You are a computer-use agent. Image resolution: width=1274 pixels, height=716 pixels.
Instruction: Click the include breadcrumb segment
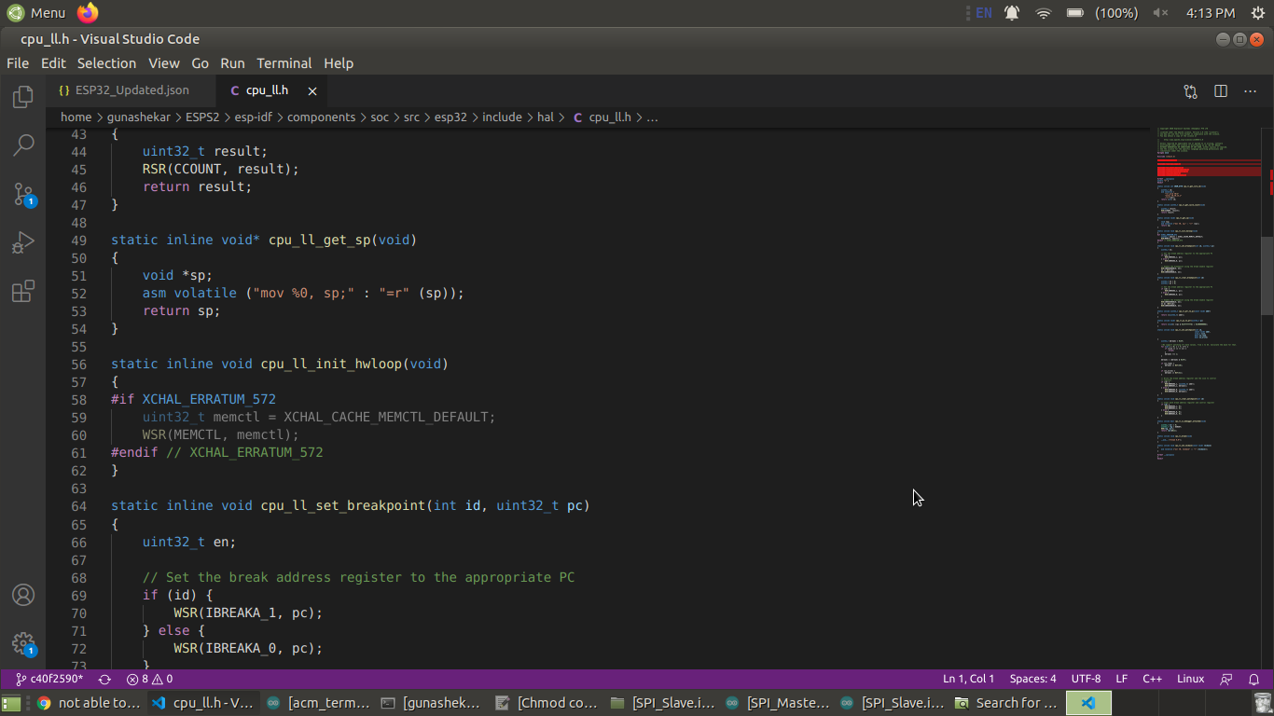(502, 117)
